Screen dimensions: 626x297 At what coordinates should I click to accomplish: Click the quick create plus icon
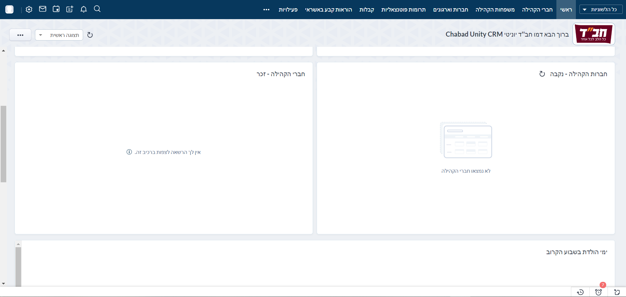[70, 9]
